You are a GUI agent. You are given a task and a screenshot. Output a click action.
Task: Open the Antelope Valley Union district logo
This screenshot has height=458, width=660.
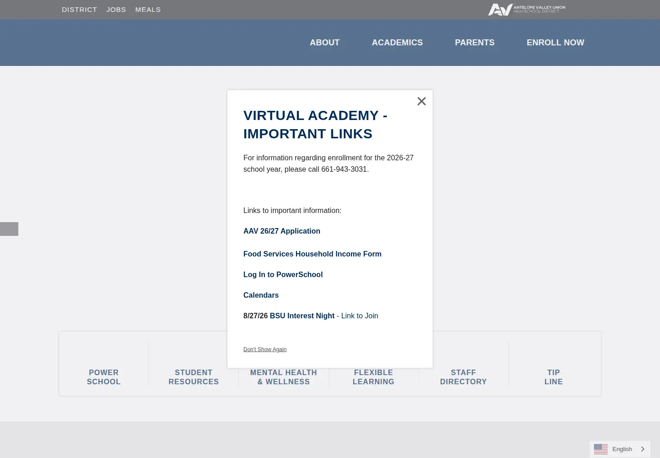coord(527,10)
